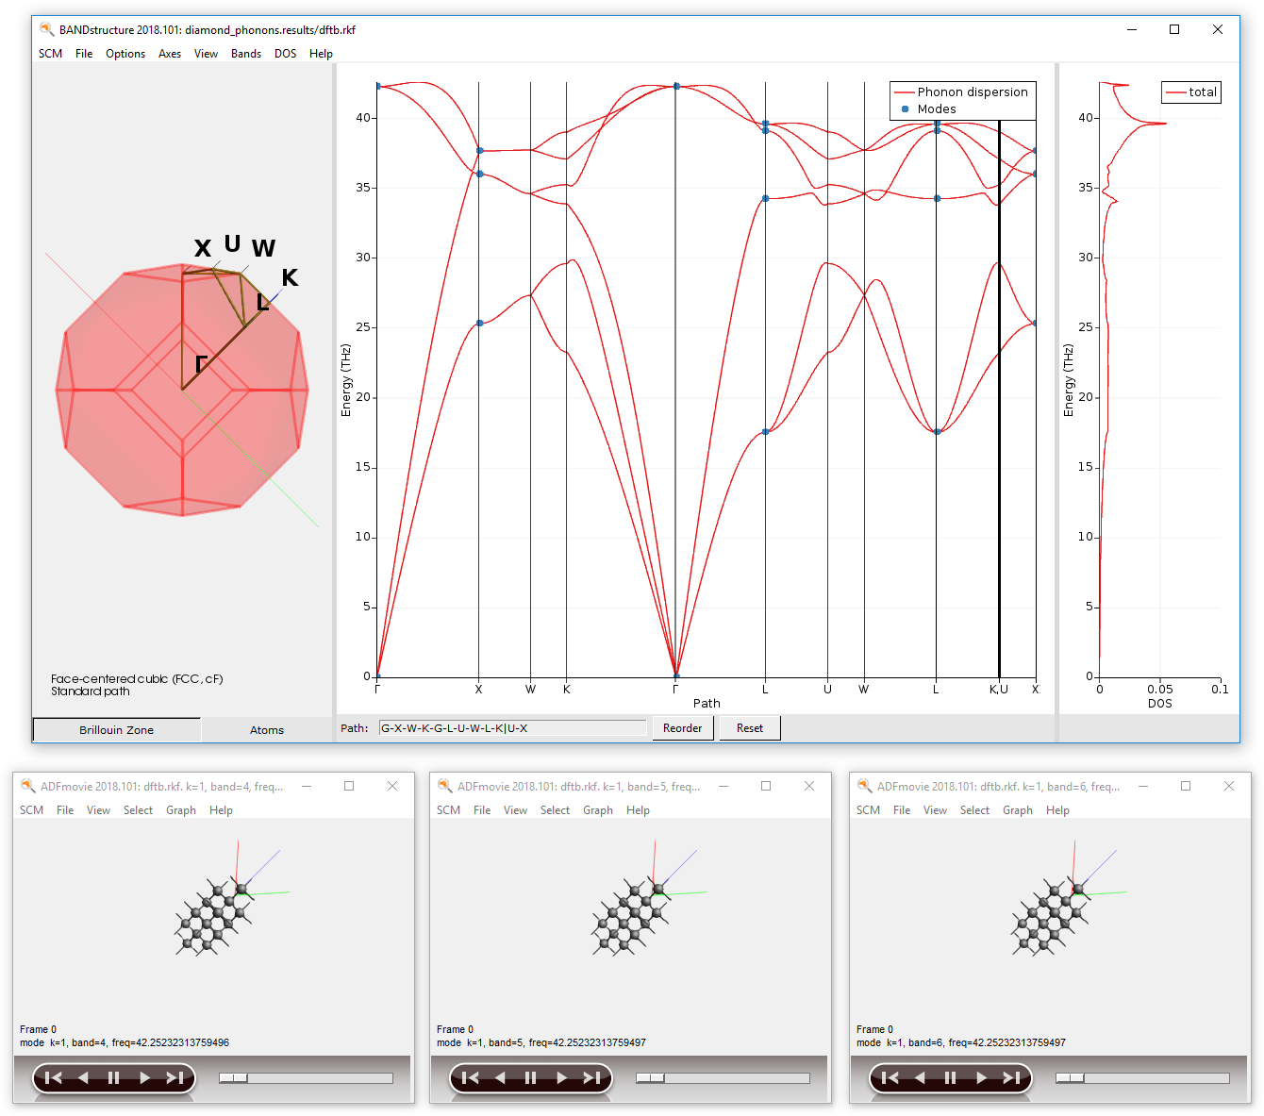
Task: Play forward in band=6 movie
Action: tap(981, 1078)
